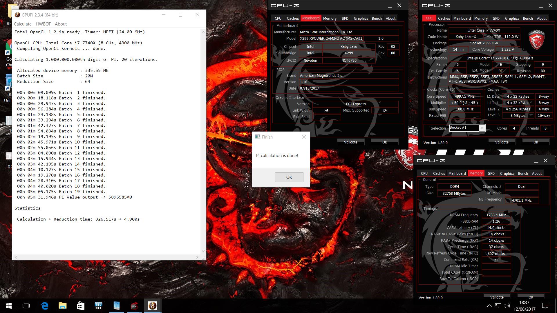Select the active red CPU tab
The width and height of the screenshot is (557, 313).
[429, 18]
